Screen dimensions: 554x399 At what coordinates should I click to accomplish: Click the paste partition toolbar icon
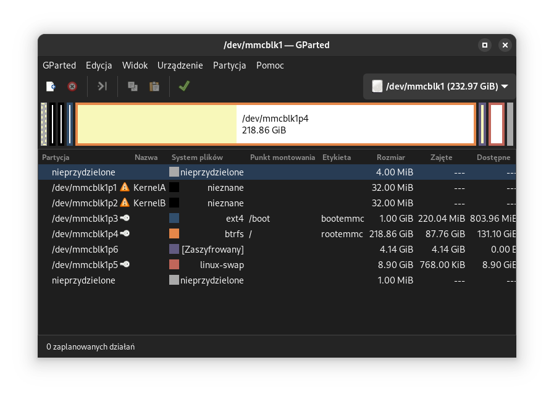click(154, 86)
